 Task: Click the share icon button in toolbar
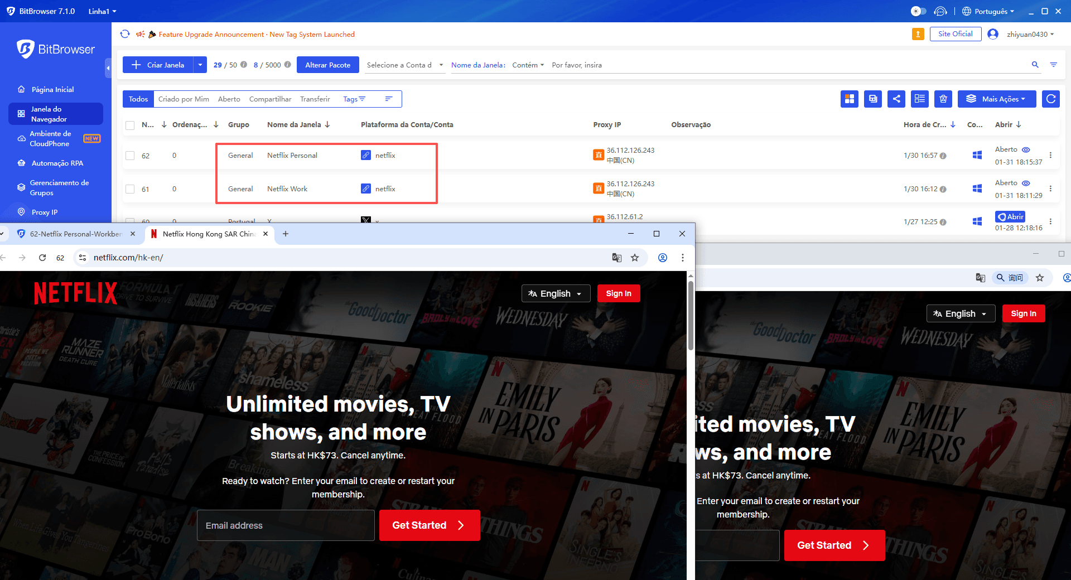pyautogui.click(x=896, y=99)
